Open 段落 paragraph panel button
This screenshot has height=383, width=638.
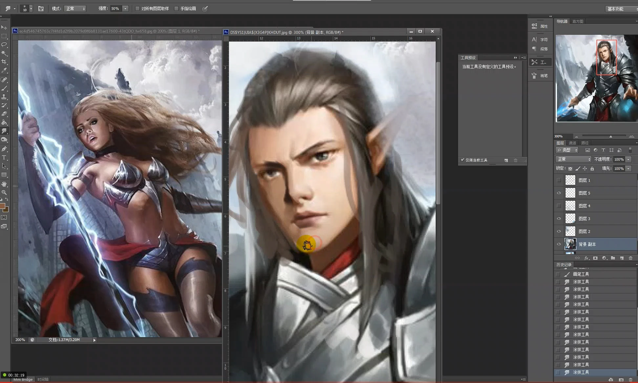tap(540, 49)
